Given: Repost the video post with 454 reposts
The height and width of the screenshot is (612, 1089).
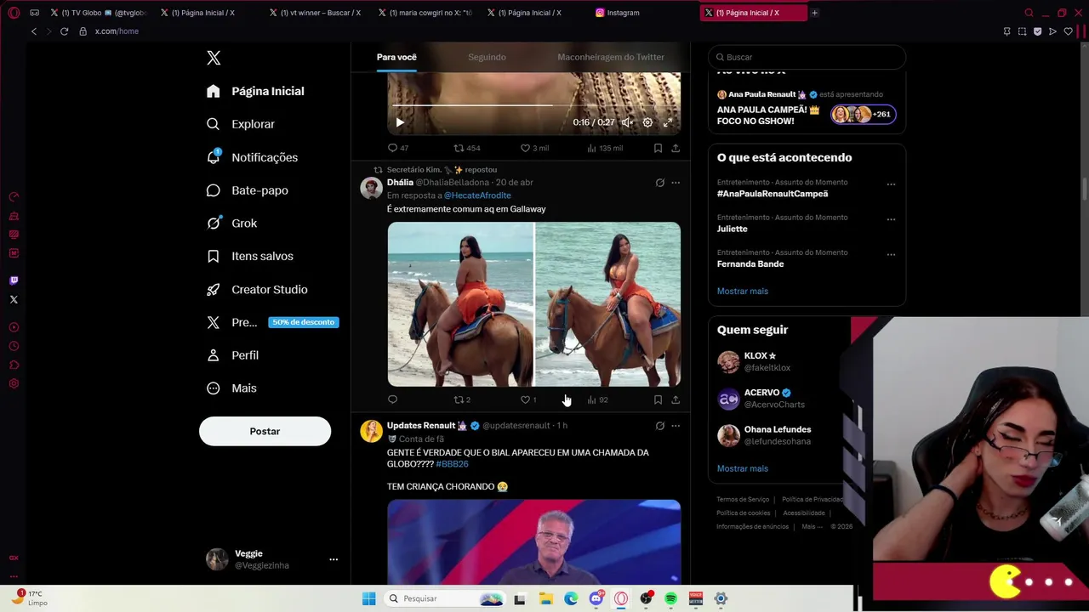Looking at the screenshot, I should [466, 148].
